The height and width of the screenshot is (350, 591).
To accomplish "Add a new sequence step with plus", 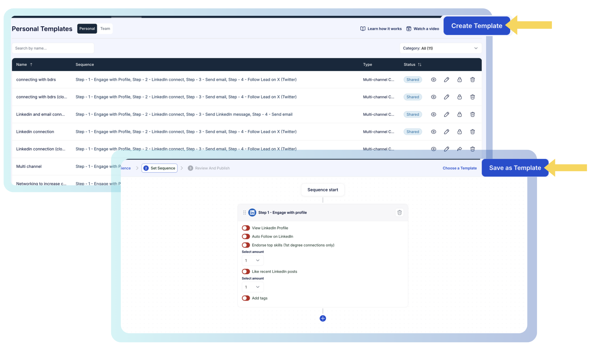I will click(x=323, y=318).
